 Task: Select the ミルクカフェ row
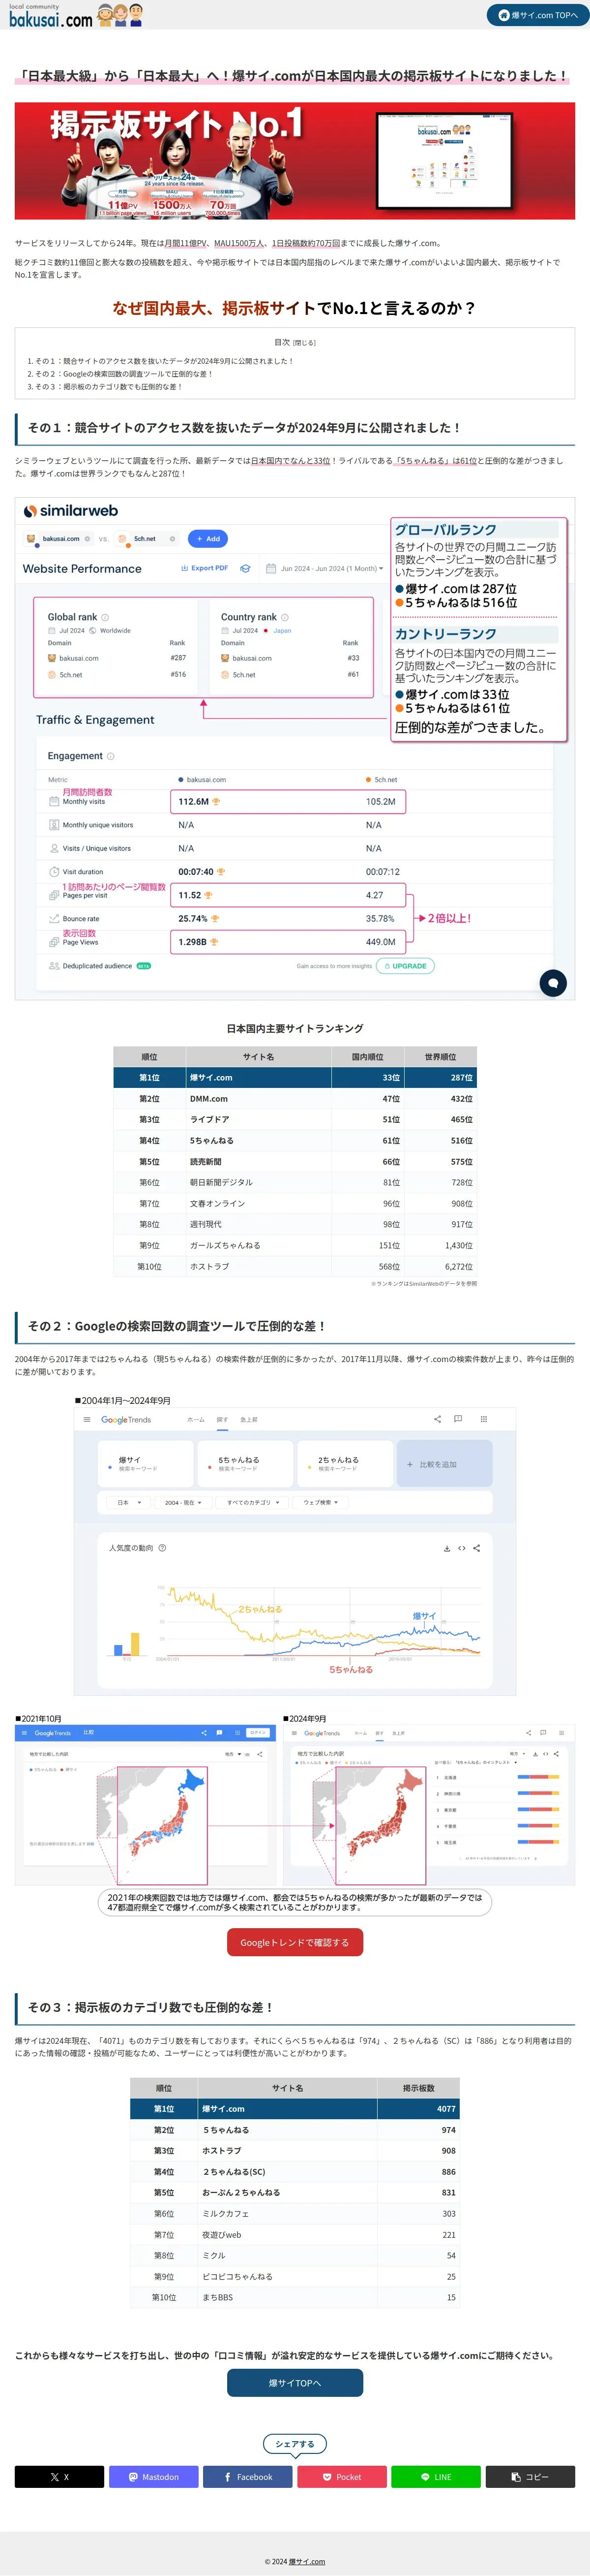(295, 2214)
